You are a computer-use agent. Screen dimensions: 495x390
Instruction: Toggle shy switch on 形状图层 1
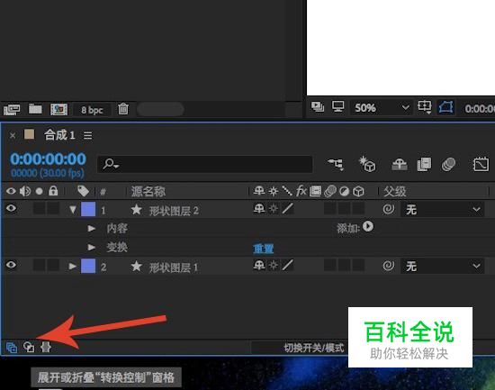259,265
